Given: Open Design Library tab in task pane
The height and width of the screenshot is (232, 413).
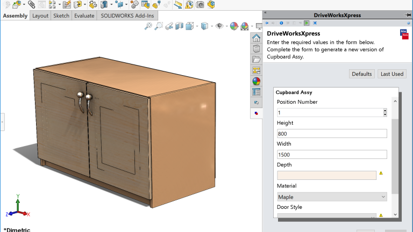Looking at the screenshot, I should point(257,49).
